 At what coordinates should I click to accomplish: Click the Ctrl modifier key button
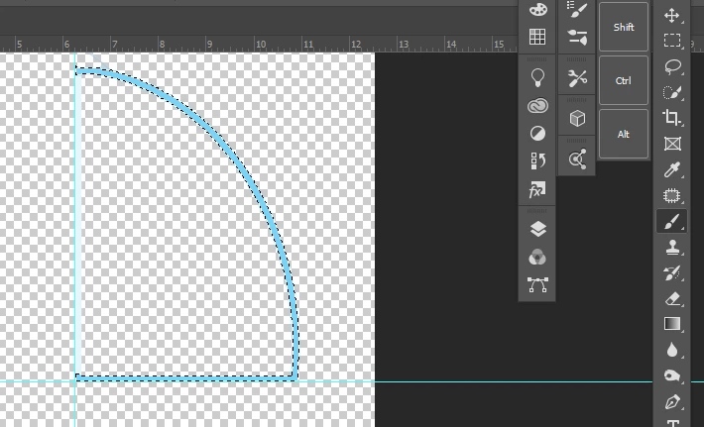tap(624, 80)
